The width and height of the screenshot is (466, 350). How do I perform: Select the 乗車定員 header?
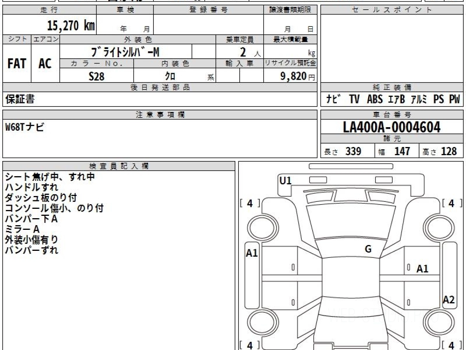click(240, 39)
